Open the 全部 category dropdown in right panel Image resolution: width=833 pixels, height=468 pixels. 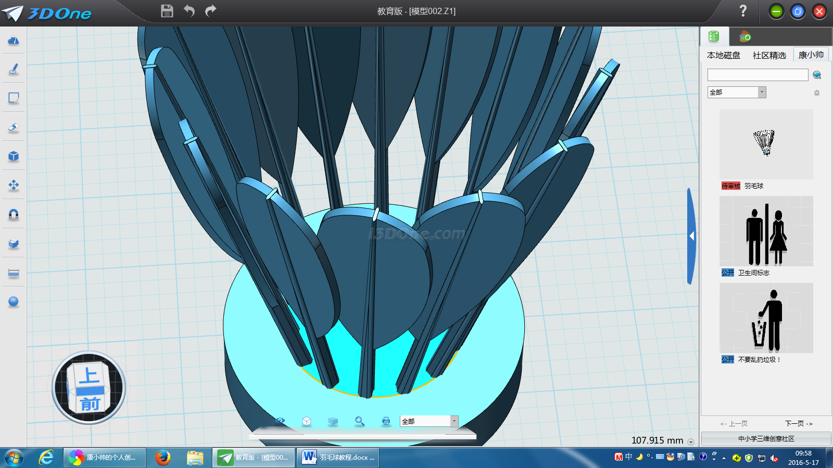coord(762,93)
